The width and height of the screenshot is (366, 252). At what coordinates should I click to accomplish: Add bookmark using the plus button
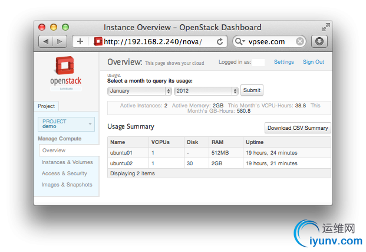coord(80,41)
